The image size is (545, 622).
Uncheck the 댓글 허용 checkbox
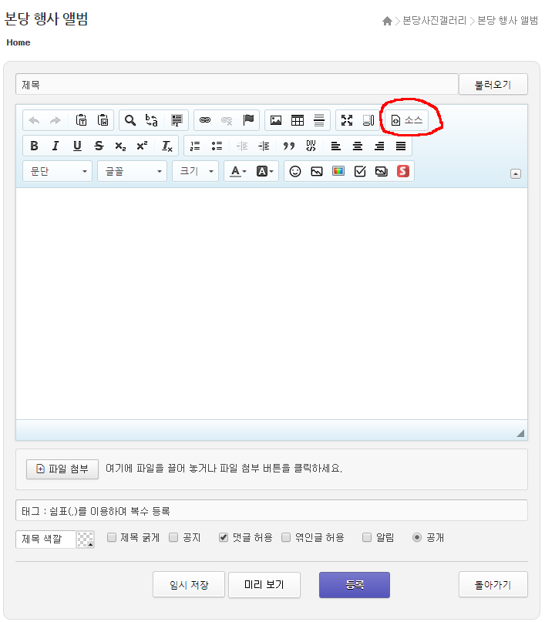(224, 537)
